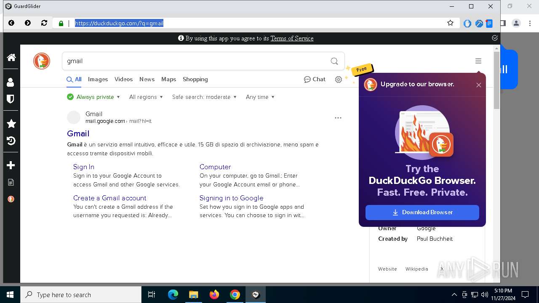Open the Computer sublink
The height and width of the screenshot is (303, 539).
coord(215,167)
